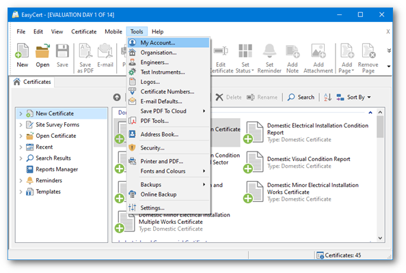Choose Online Backup menu entry

[168, 195]
